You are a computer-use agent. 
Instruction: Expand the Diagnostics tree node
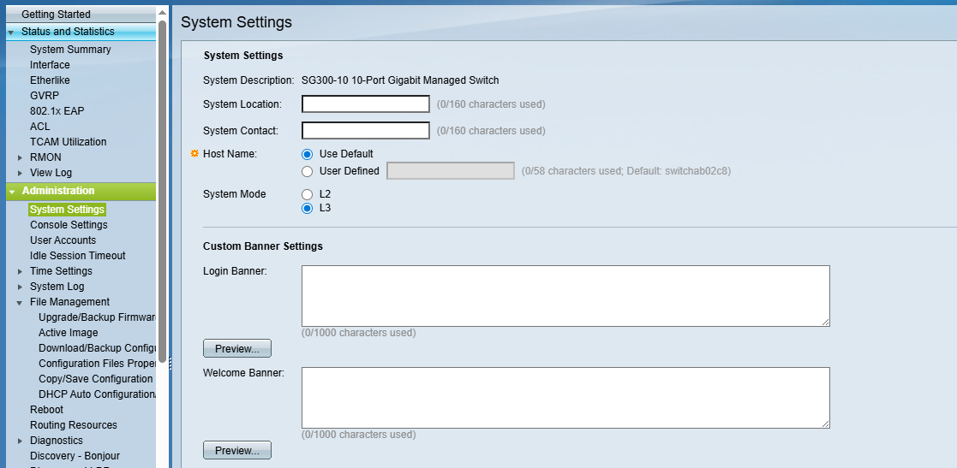(21, 441)
